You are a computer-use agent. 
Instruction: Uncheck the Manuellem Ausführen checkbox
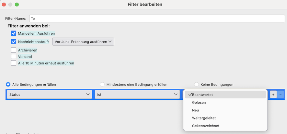click(x=14, y=33)
